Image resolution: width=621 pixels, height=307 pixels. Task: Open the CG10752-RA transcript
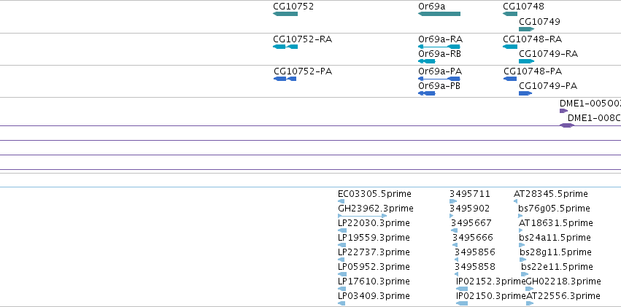coord(285,47)
